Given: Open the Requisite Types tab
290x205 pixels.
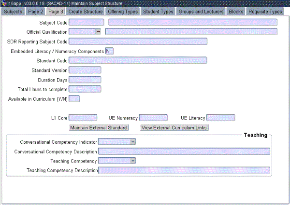Looking at the screenshot, I should pos(265,12).
